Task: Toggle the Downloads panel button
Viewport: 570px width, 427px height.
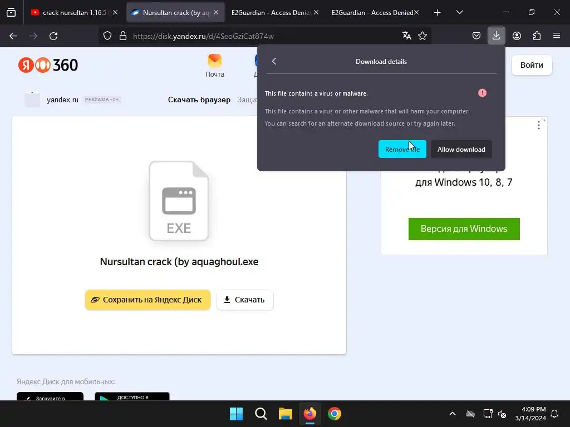Action: pos(496,36)
